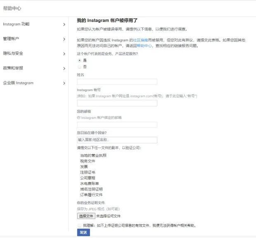This screenshot has height=238, width=256.
Task: Click the 企业版 Instagram chevron icon
Action: [64, 83]
